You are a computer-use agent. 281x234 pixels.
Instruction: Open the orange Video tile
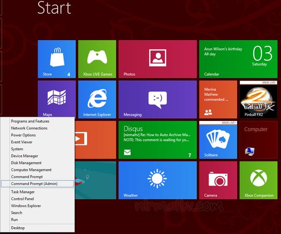pos(95,140)
